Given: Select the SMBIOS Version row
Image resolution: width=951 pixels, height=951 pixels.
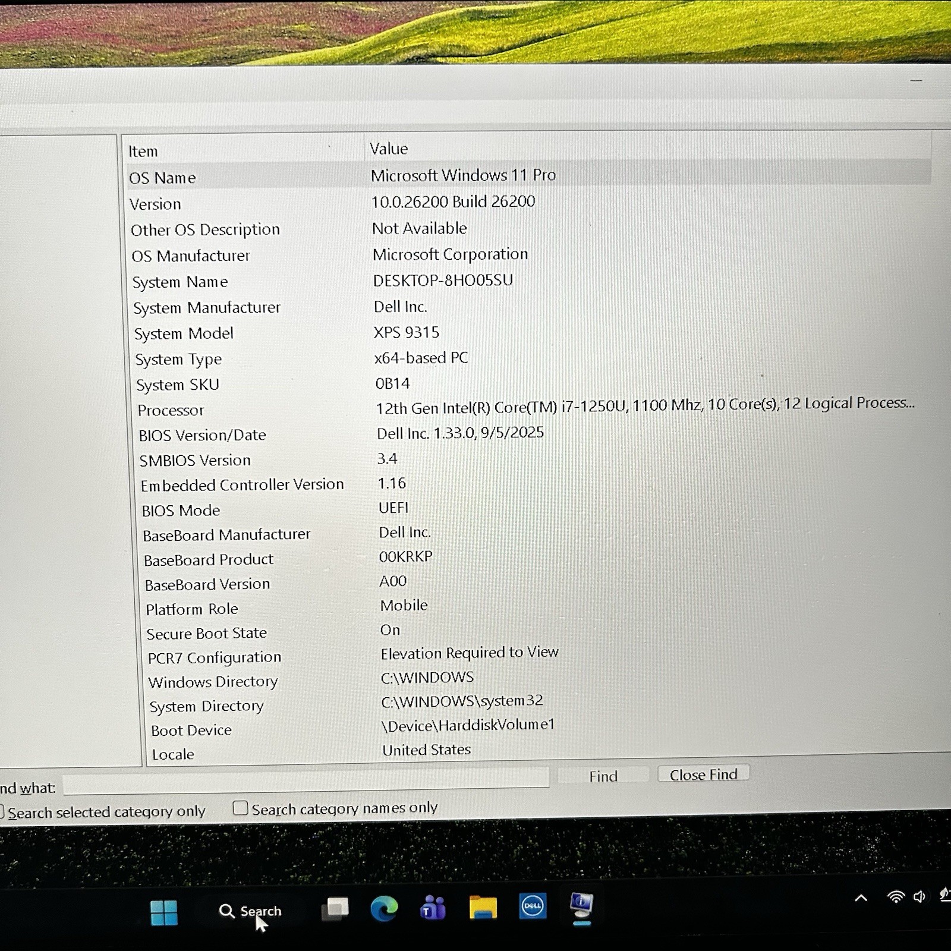Looking at the screenshot, I should 529,459.
